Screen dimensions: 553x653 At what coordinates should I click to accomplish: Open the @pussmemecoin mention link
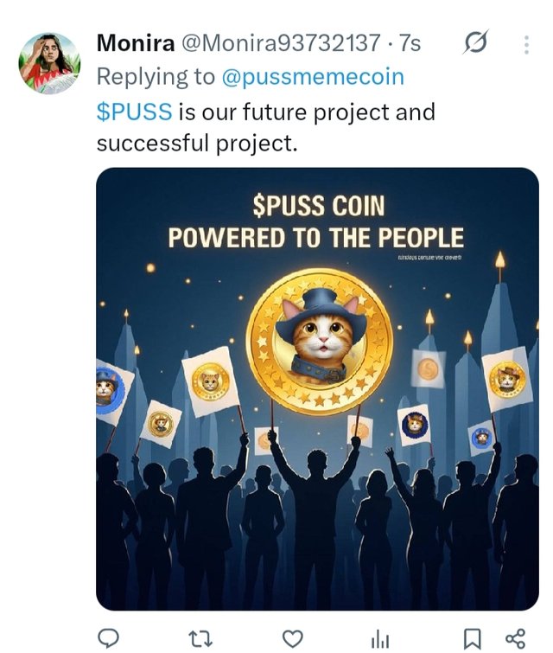(313, 76)
